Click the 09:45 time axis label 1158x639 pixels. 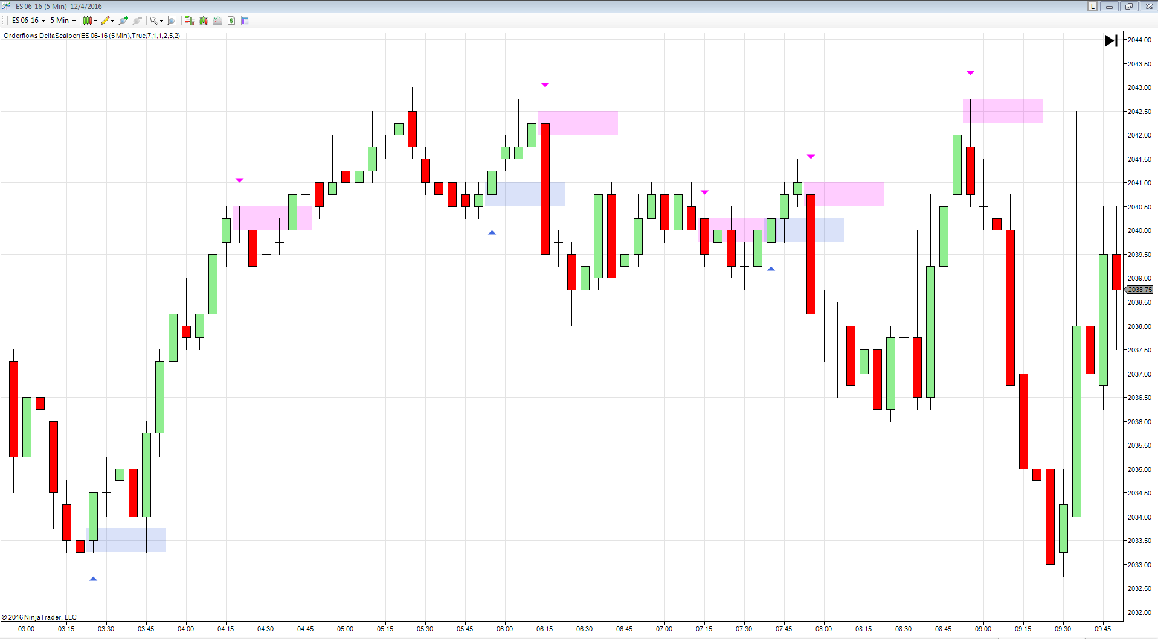click(x=1102, y=629)
